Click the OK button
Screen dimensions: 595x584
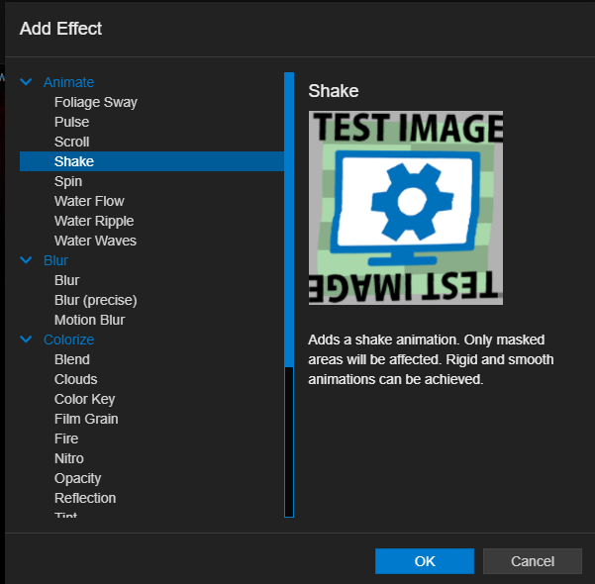425,561
